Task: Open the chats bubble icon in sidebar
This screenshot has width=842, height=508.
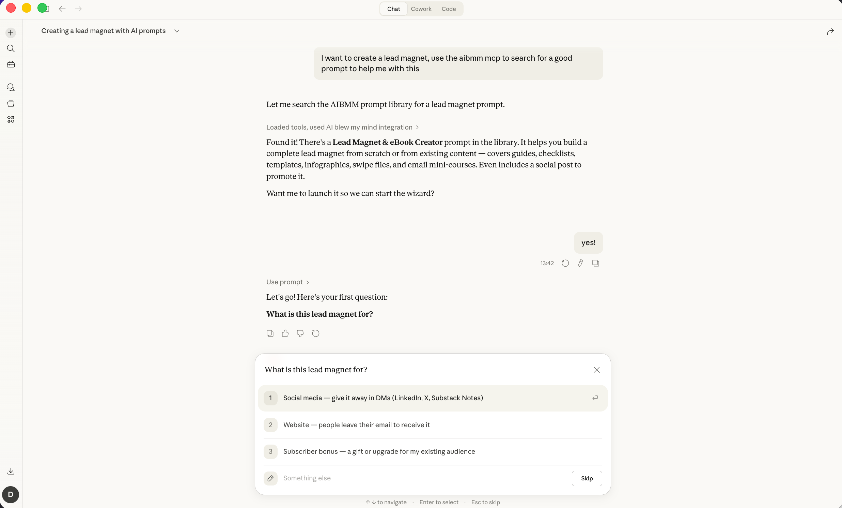Action: (x=11, y=87)
